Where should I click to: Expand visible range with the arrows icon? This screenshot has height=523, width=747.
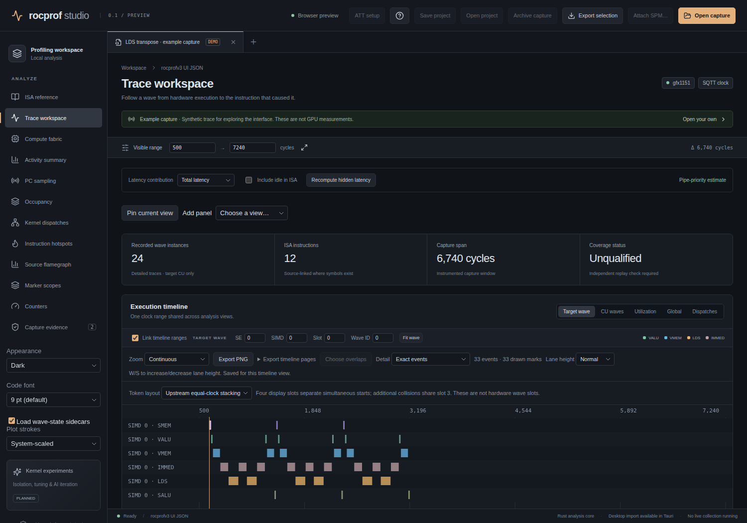coord(304,147)
